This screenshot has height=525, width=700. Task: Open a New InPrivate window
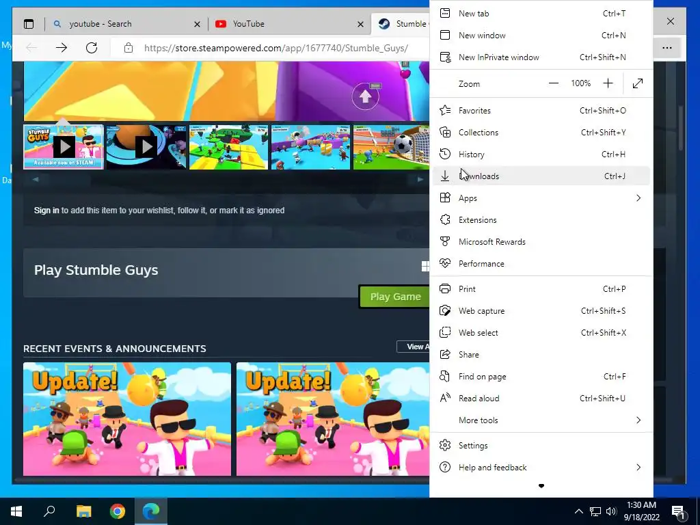tap(541, 57)
